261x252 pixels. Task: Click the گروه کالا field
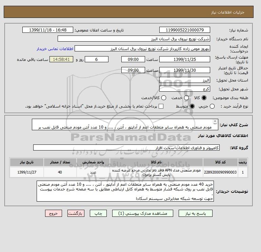pos(126,148)
